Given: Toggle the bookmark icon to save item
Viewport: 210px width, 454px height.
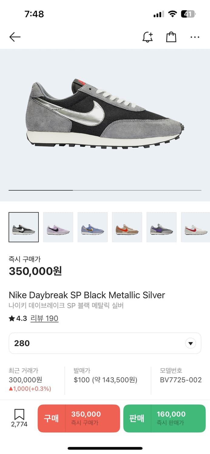Looking at the screenshot, I should [19, 415].
